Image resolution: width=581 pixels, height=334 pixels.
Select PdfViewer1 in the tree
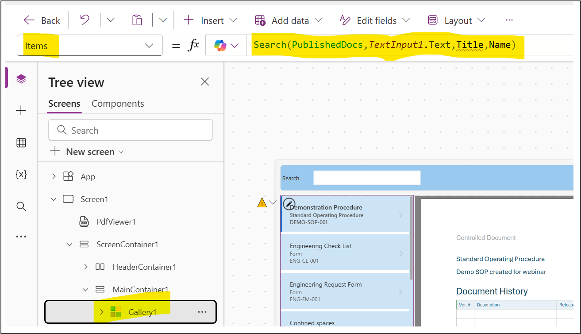pyautogui.click(x=116, y=222)
